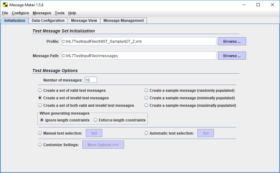Viewport: 280px width, 173px height.
Task: Expand More Options >>> button
Action: pos(103,145)
